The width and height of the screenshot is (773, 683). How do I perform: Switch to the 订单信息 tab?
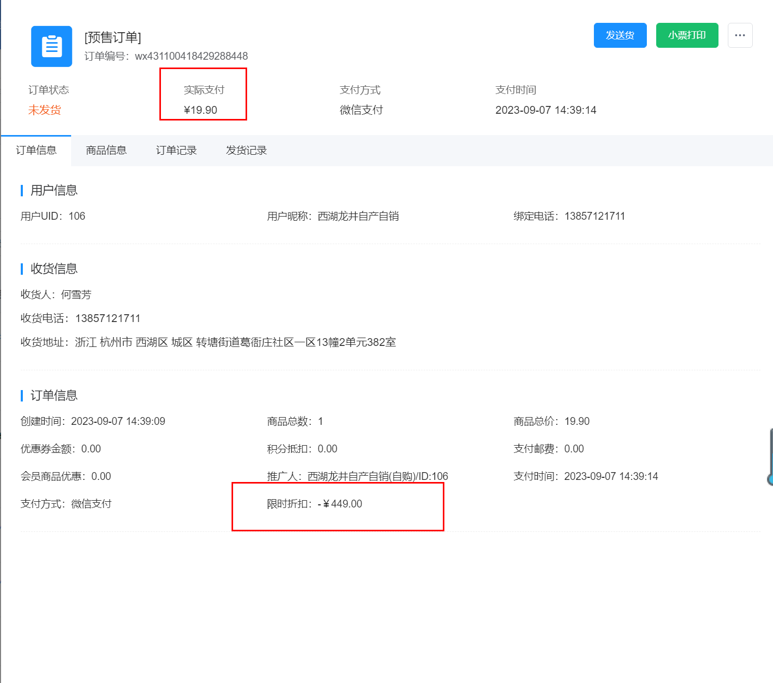coord(36,151)
